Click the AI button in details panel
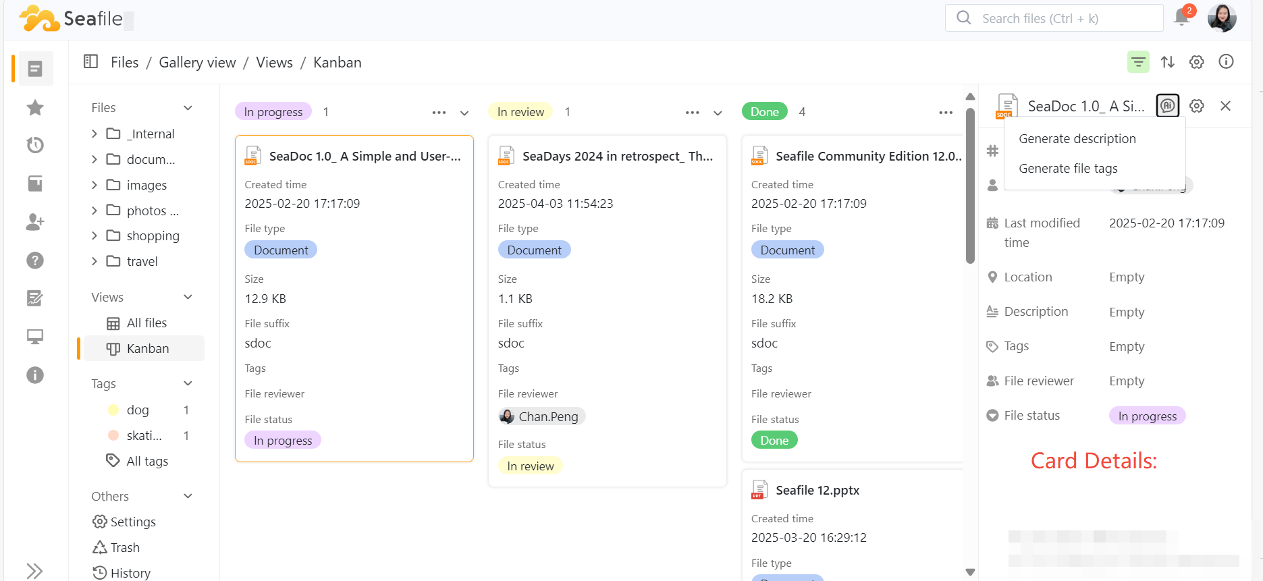The image size is (1263, 581). tap(1167, 106)
